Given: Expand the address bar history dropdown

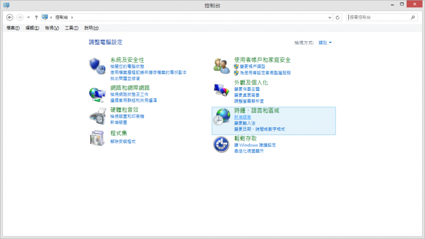Looking at the screenshot, I should coord(330,17).
